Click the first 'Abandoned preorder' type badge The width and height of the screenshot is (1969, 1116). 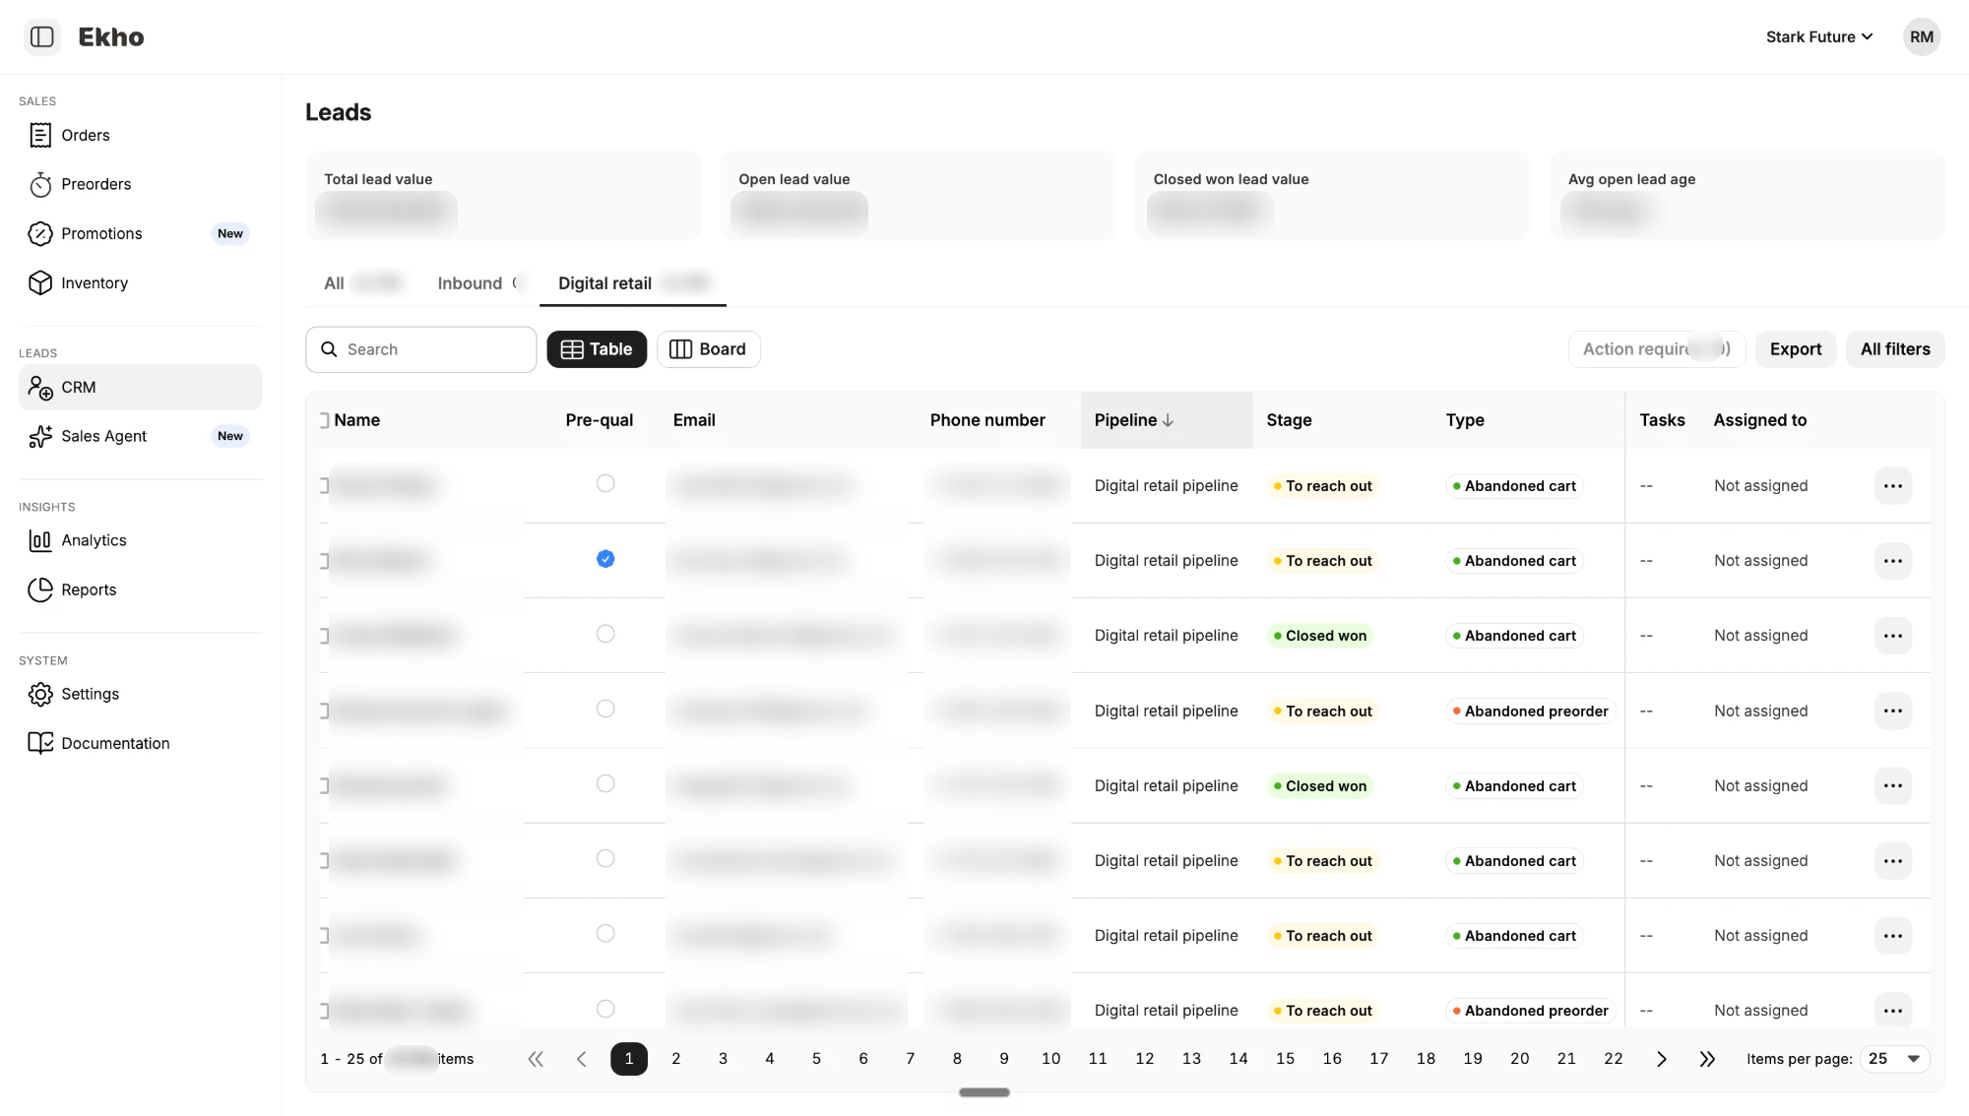pos(1530,711)
